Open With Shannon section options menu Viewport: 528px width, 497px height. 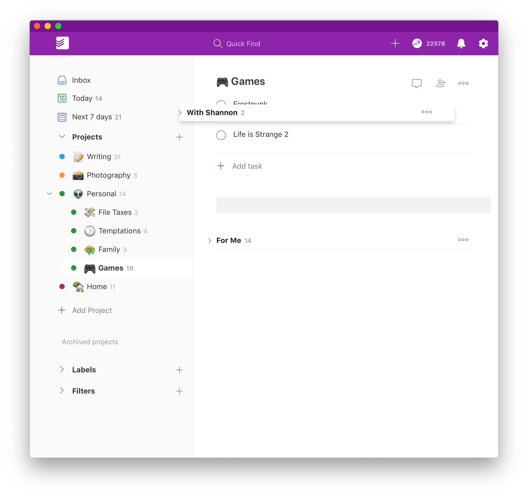pos(426,112)
